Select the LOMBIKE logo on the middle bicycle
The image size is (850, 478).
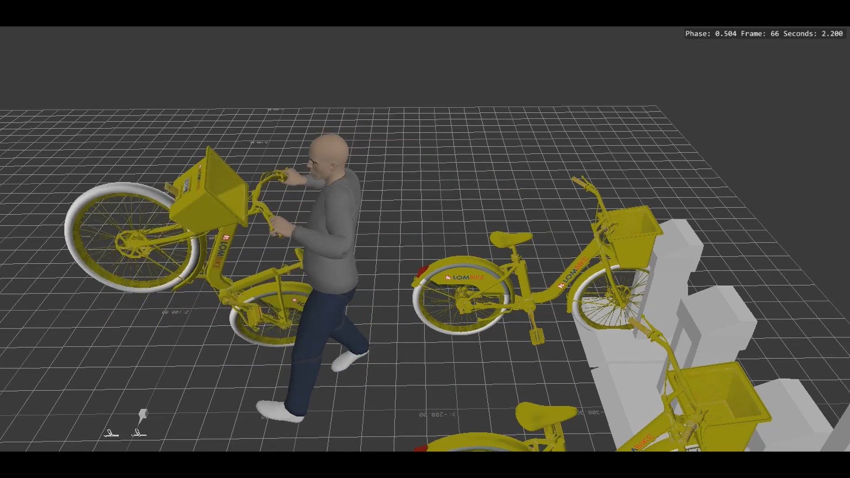pyautogui.click(x=465, y=277)
